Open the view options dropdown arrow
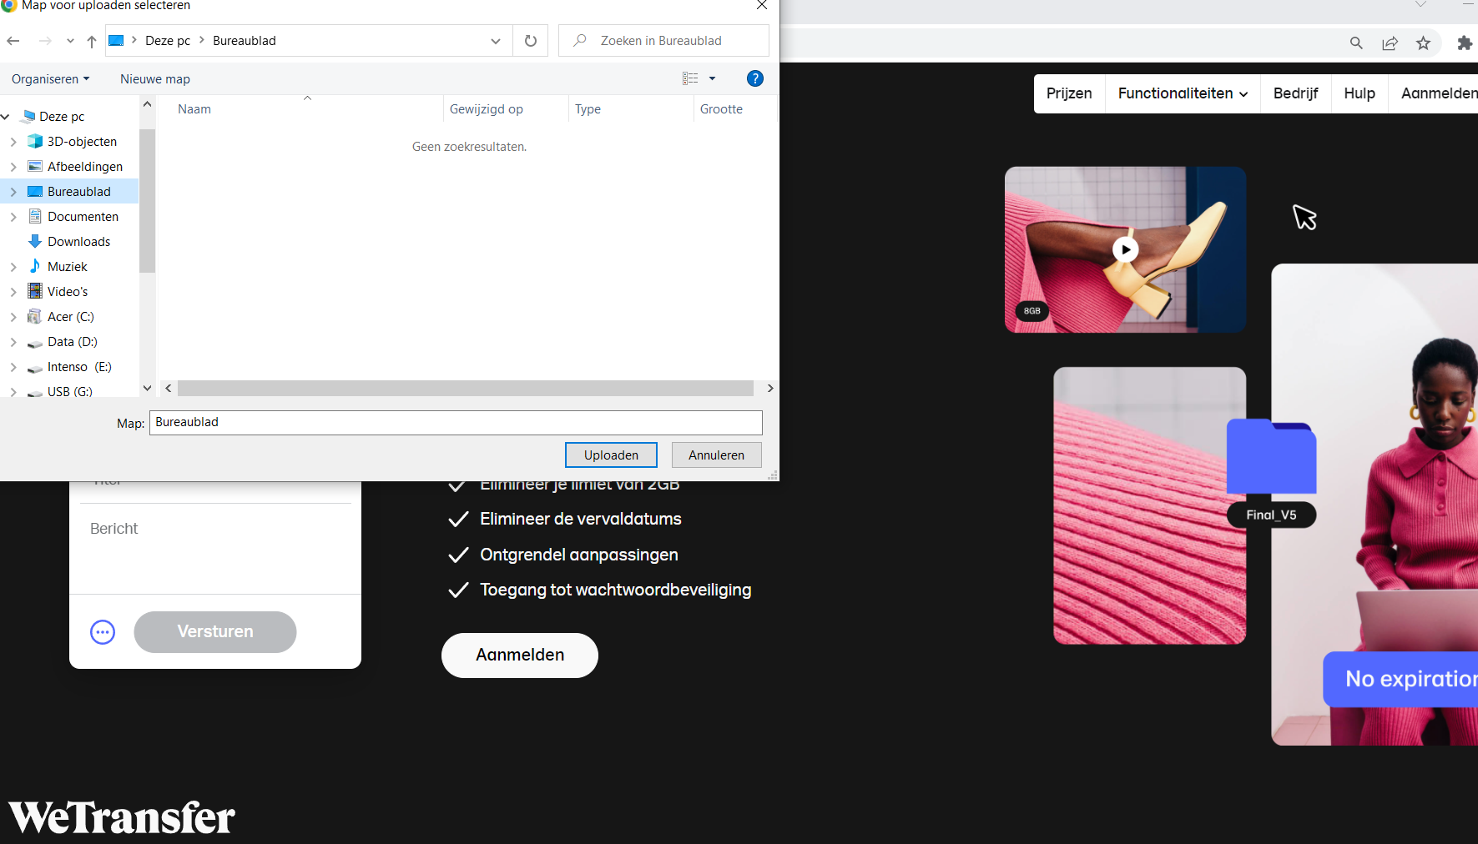 click(x=712, y=78)
